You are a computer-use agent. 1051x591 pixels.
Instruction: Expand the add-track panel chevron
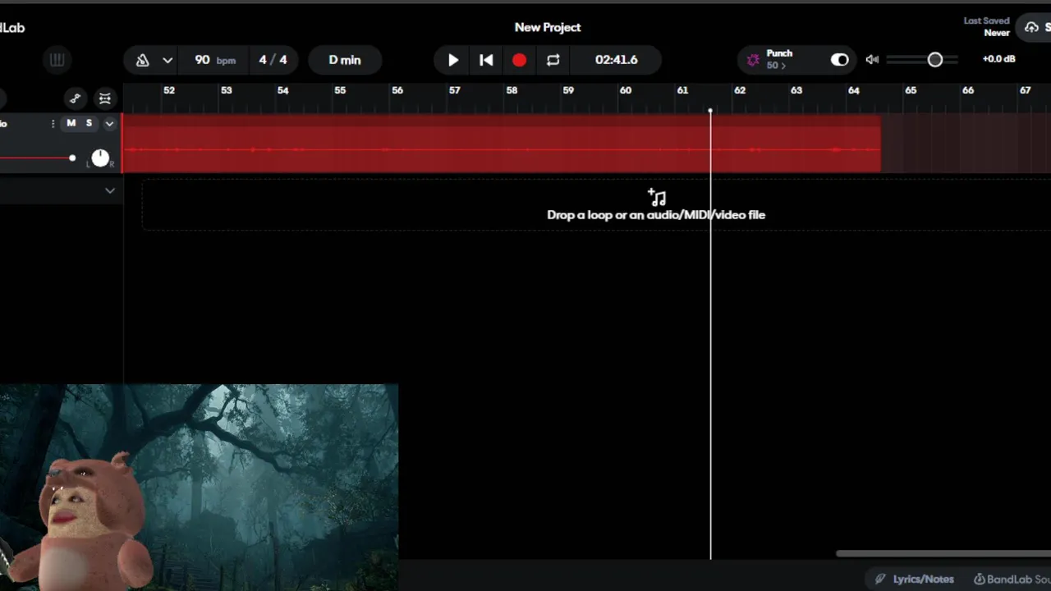110,190
